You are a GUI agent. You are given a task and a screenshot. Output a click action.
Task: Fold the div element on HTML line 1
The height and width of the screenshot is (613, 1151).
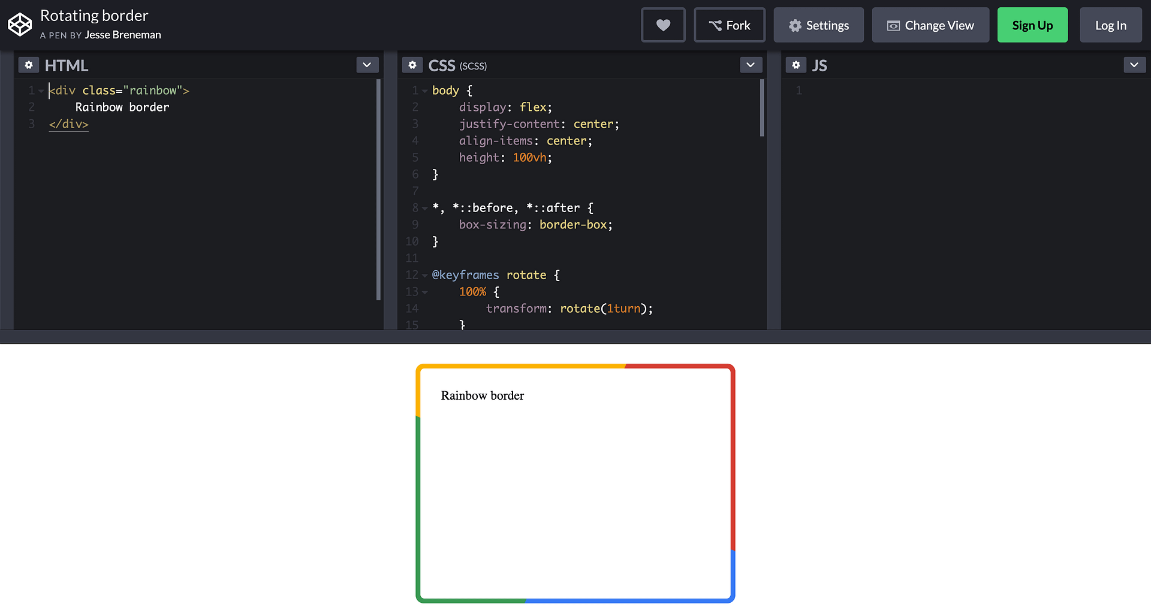[x=41, y=91]
